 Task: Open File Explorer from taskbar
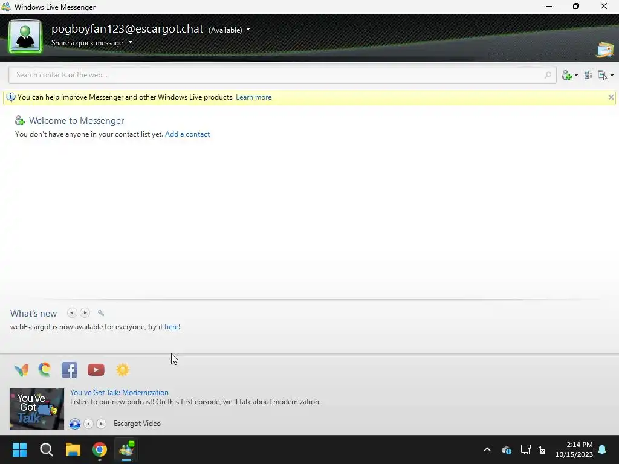tap(73, 449)
